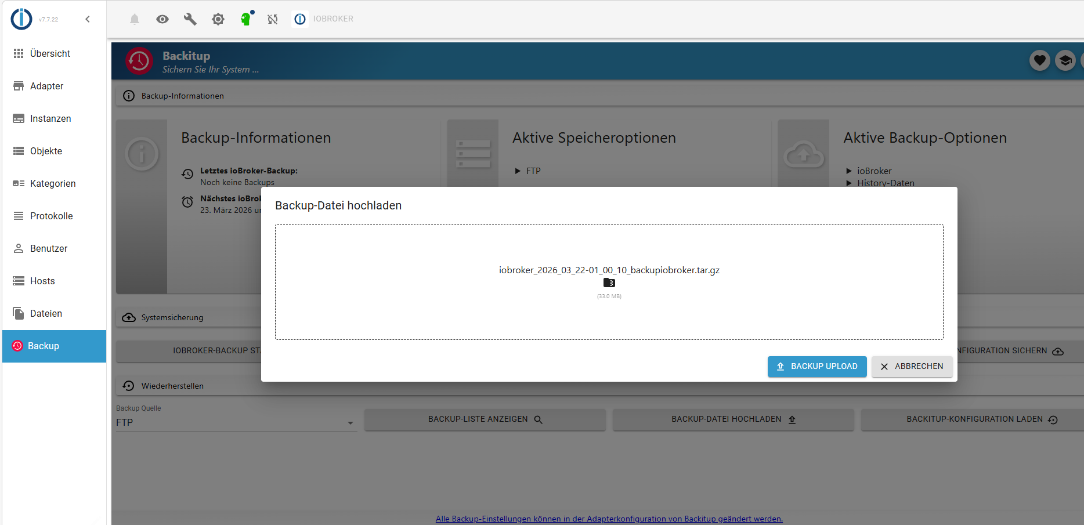Open the Adapterkonfiguration link at the bottom
The height and width of the screenshot is (525, 1084).
[609, 519]
